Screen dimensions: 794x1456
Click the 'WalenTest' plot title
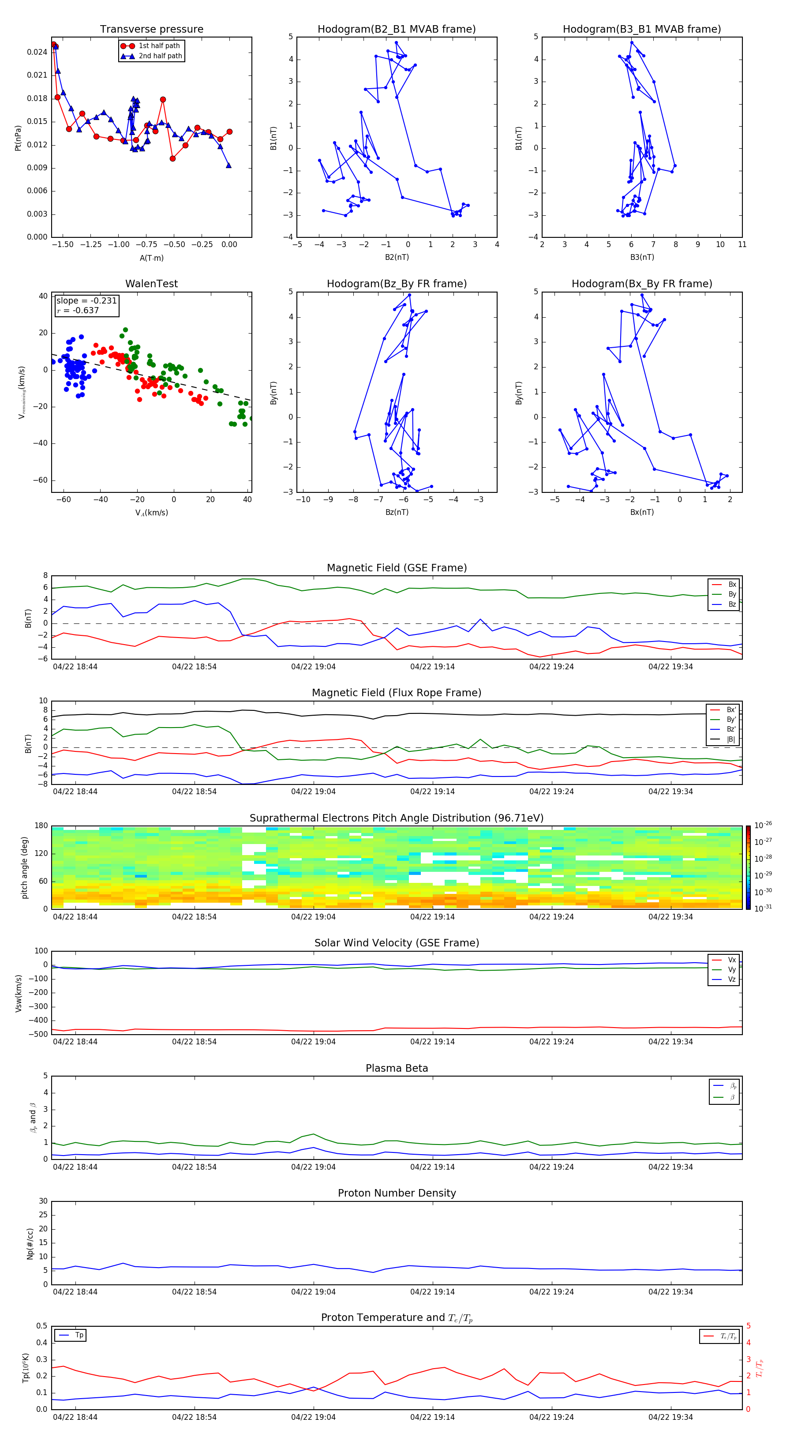click(151, 284)
